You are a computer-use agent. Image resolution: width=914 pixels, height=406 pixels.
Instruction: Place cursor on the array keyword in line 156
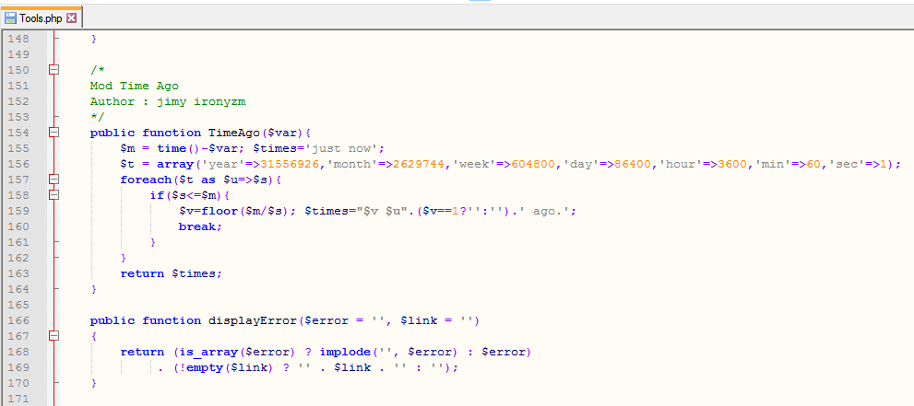(174, 164)
